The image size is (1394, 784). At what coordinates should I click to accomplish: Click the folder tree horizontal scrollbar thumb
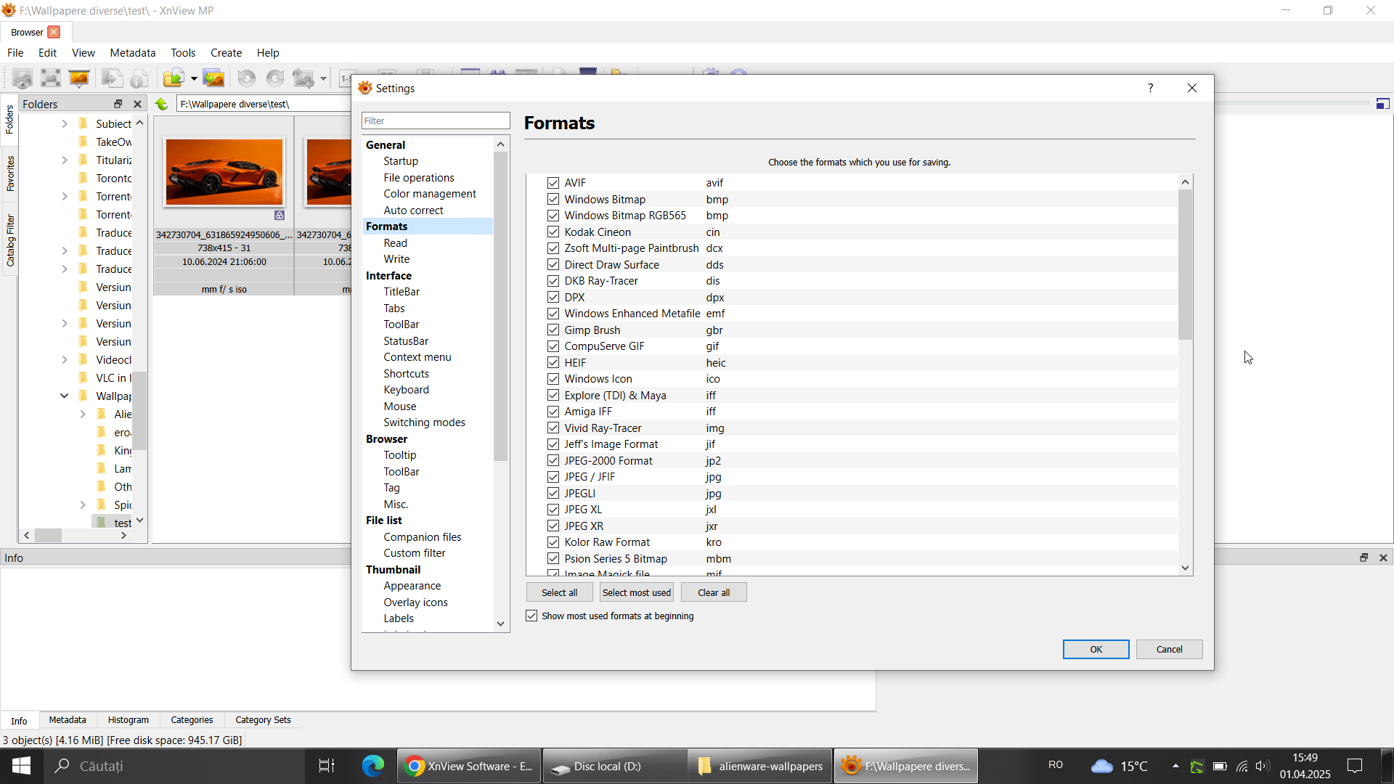click(x=48, y=536)
